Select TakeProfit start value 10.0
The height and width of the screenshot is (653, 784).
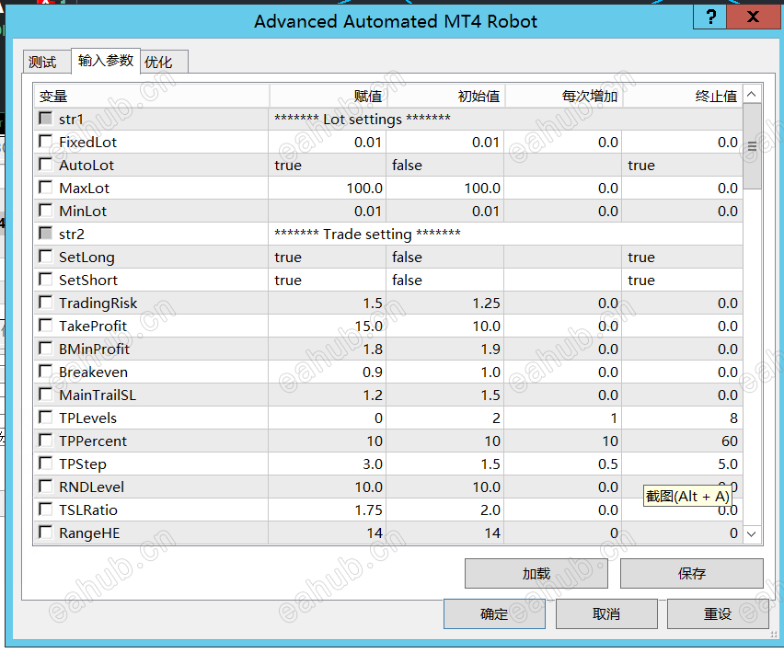tap(445, 326)
